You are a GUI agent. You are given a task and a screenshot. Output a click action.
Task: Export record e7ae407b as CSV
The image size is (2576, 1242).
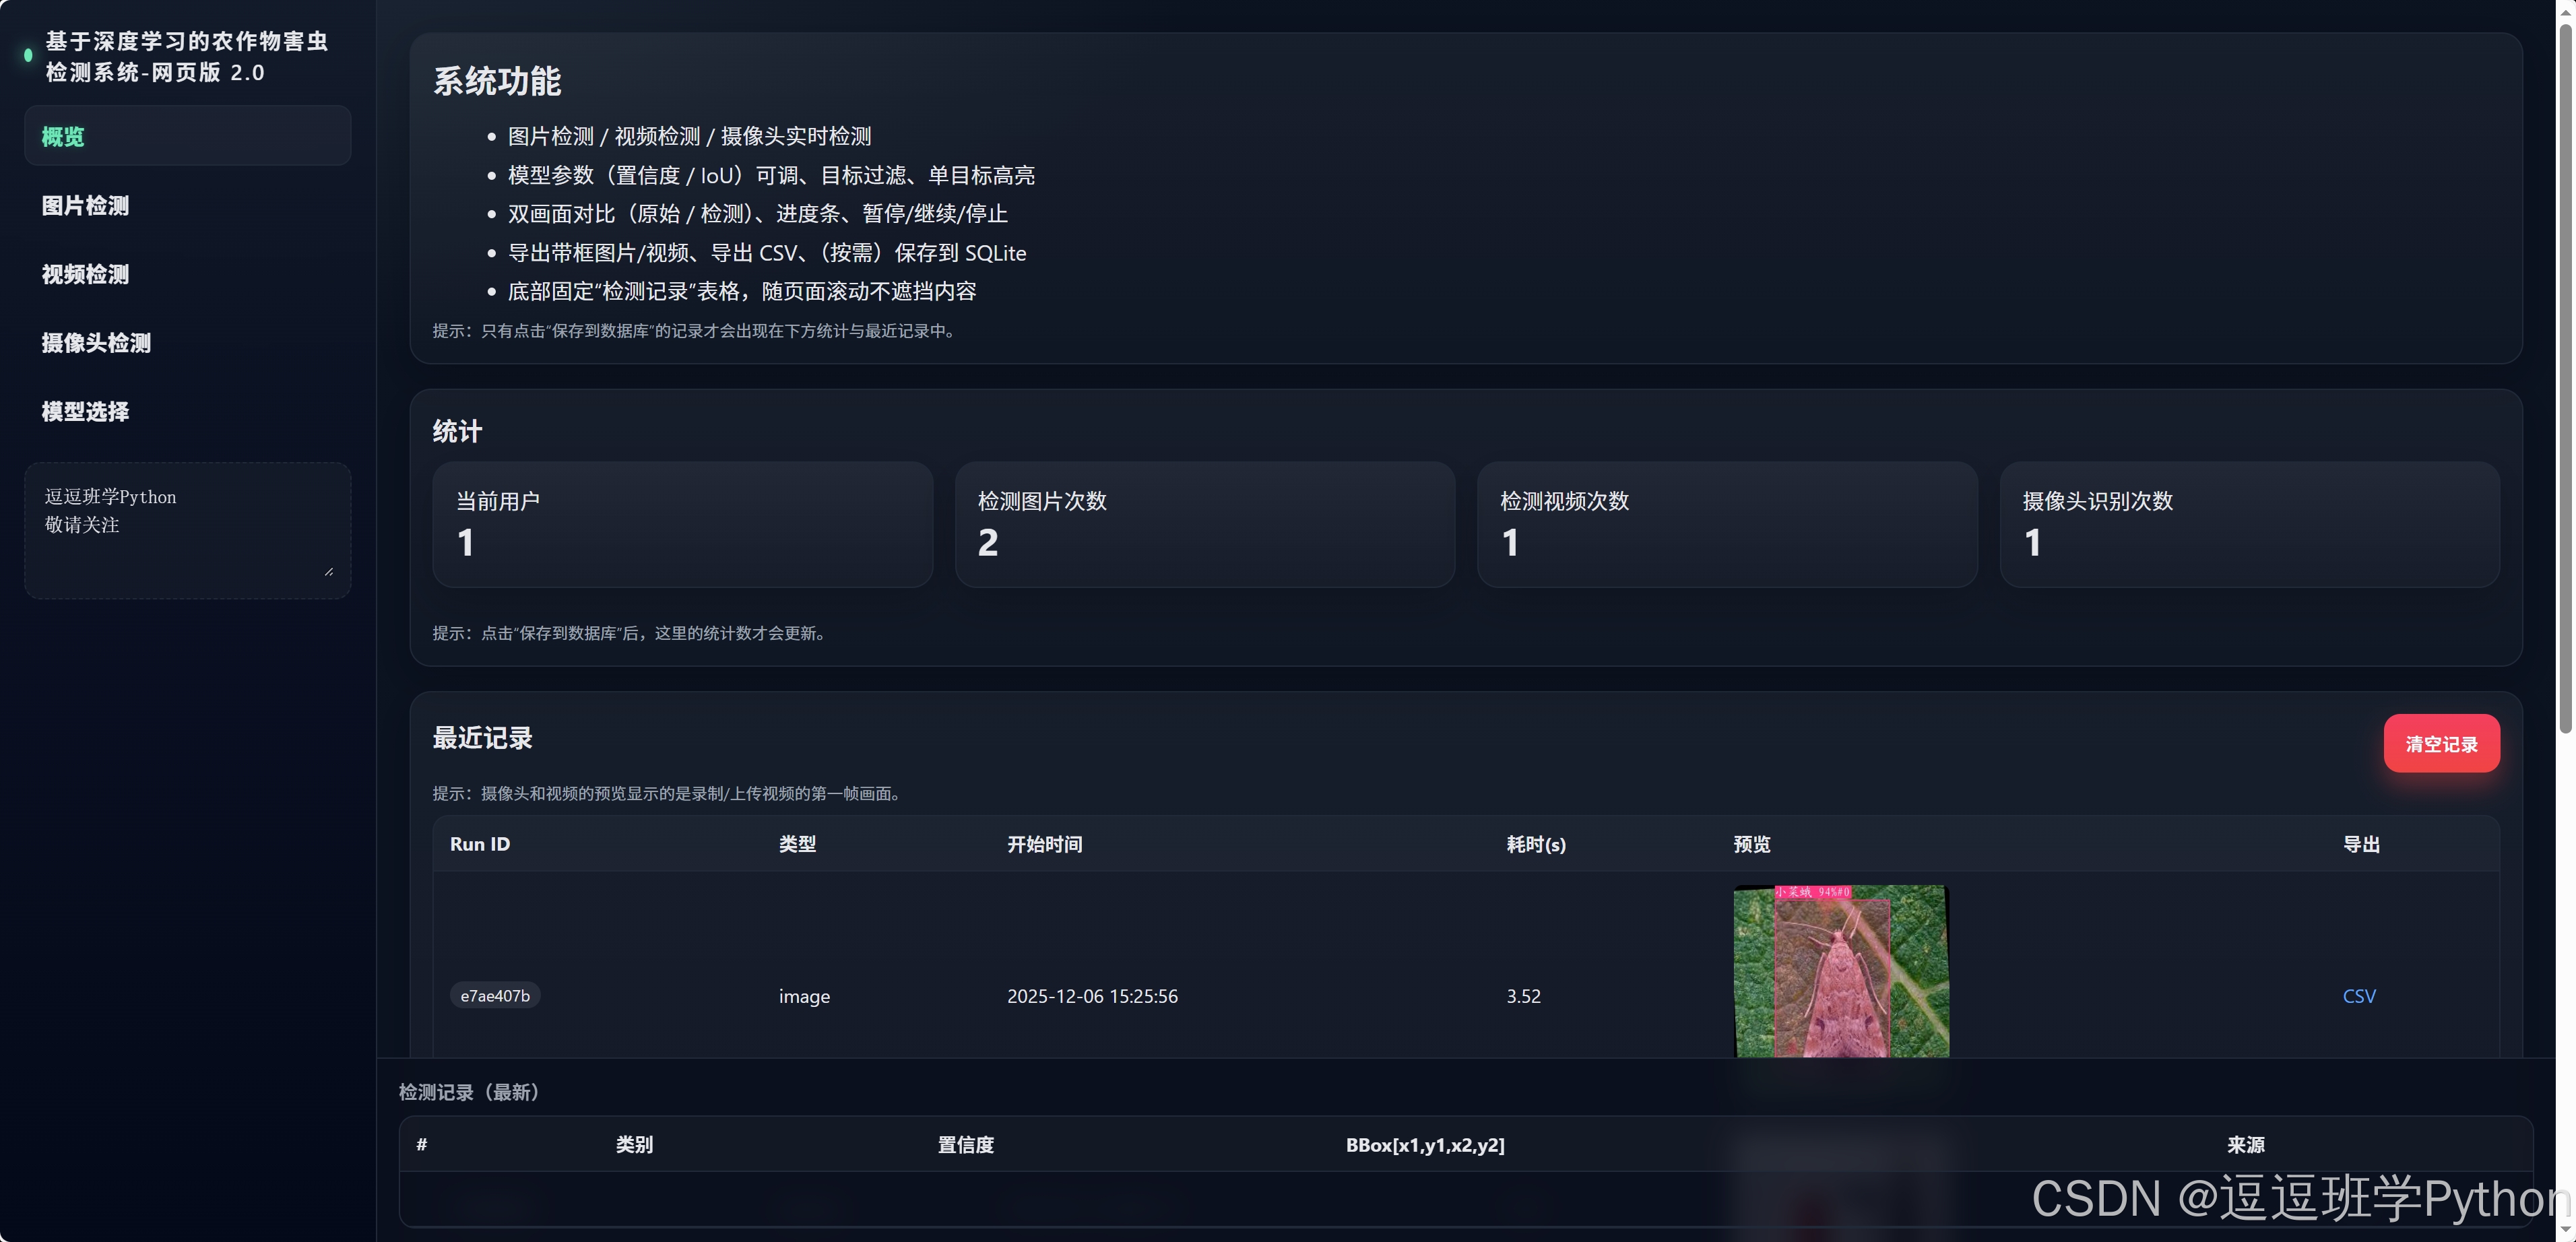pos(2358,996)
